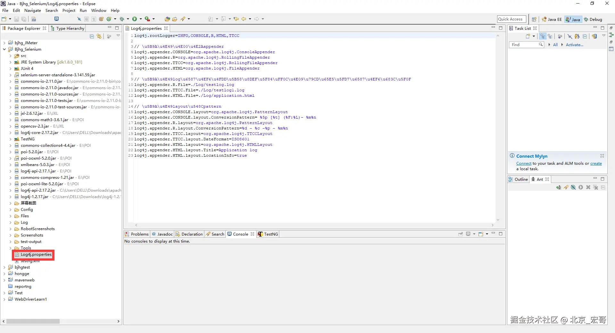The image size is (615, 333).
Task: Click the Save icon in main toolbar
Action: coord(16,19)
